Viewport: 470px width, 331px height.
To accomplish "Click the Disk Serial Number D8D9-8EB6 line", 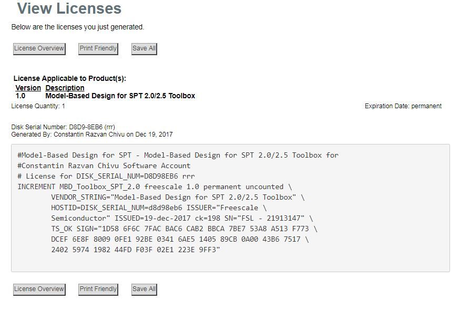I will click(63, 127).
